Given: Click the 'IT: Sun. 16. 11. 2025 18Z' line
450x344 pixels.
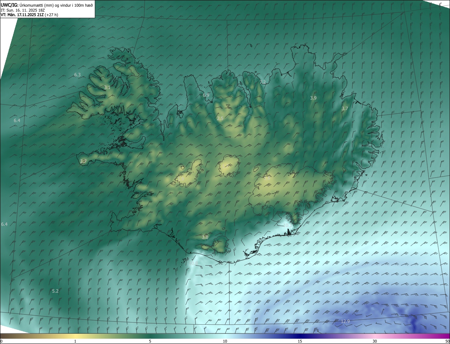Looking at the screenshot, I should click(x=22, y=10).
